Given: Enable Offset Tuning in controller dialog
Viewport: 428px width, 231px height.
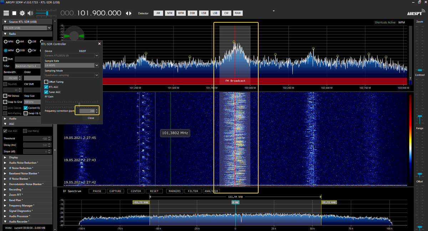Looking at the screenshot, I should coord(46,82).
